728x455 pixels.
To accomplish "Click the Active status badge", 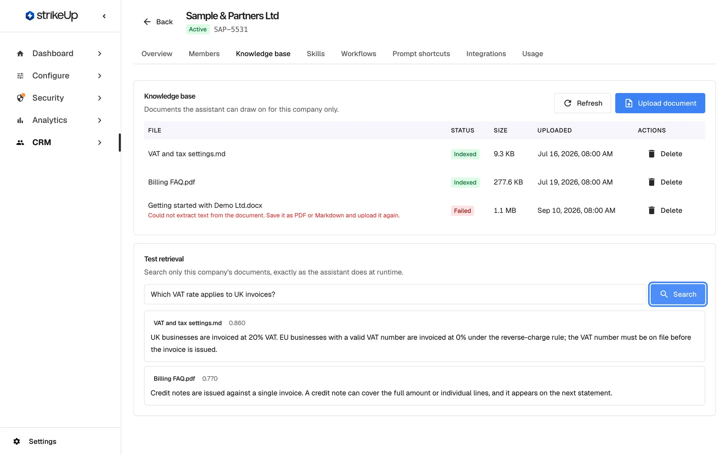I will click(198, 29).
